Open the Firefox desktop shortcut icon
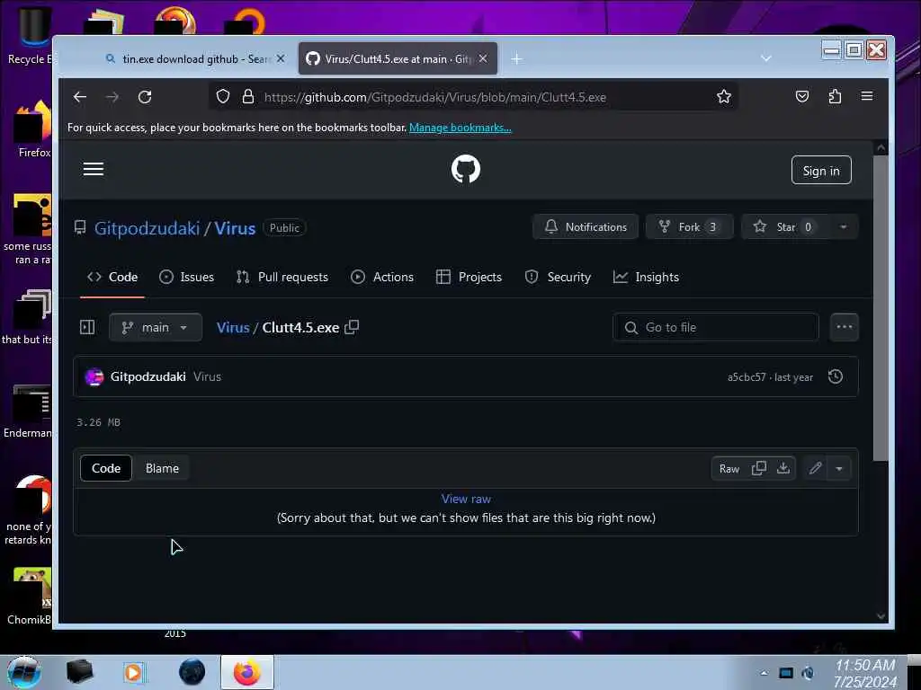Viewport: 921px width, 690px height. click(x=33, y=129)
